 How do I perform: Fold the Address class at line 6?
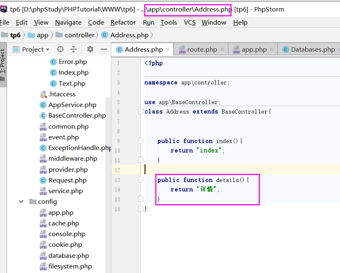tap(140, 112)
